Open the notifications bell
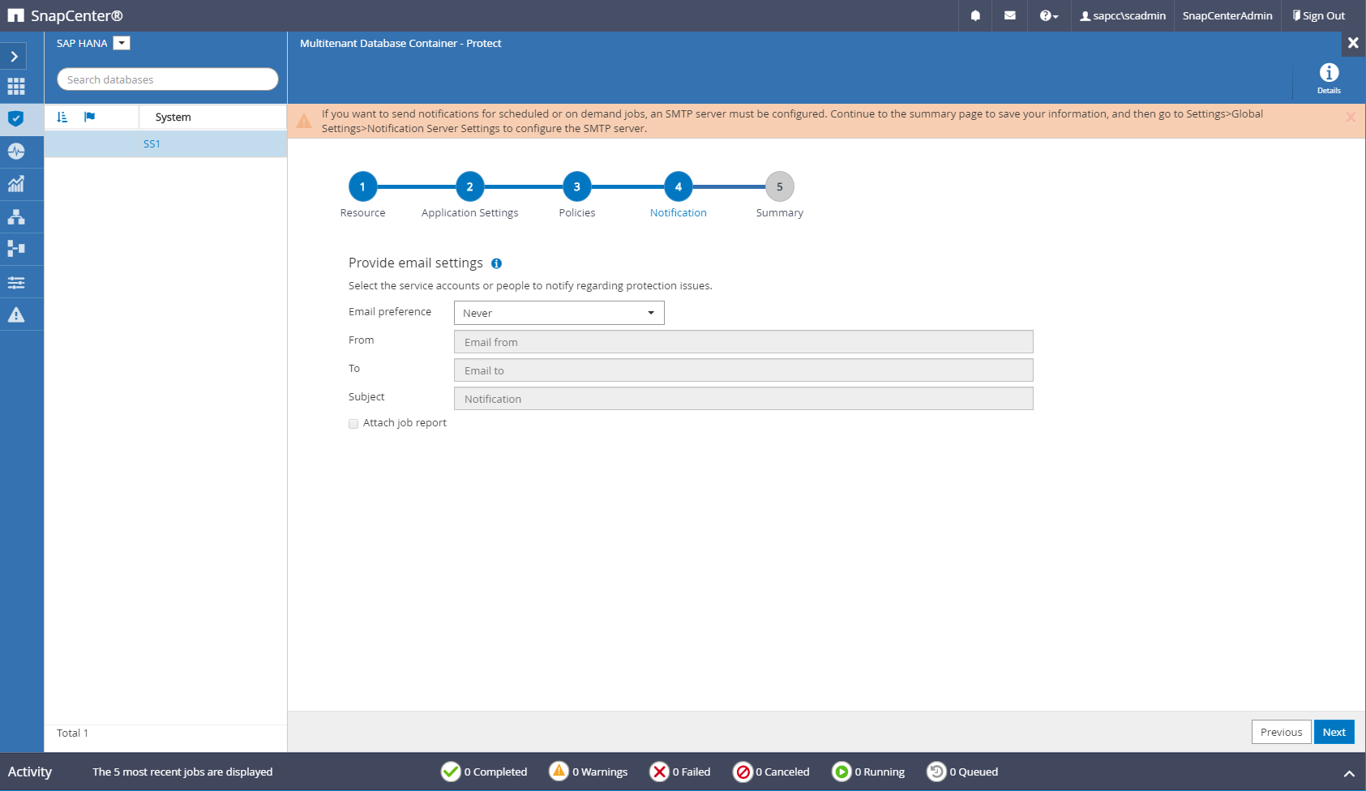1366x791 pixels. [x=975, y=15]
